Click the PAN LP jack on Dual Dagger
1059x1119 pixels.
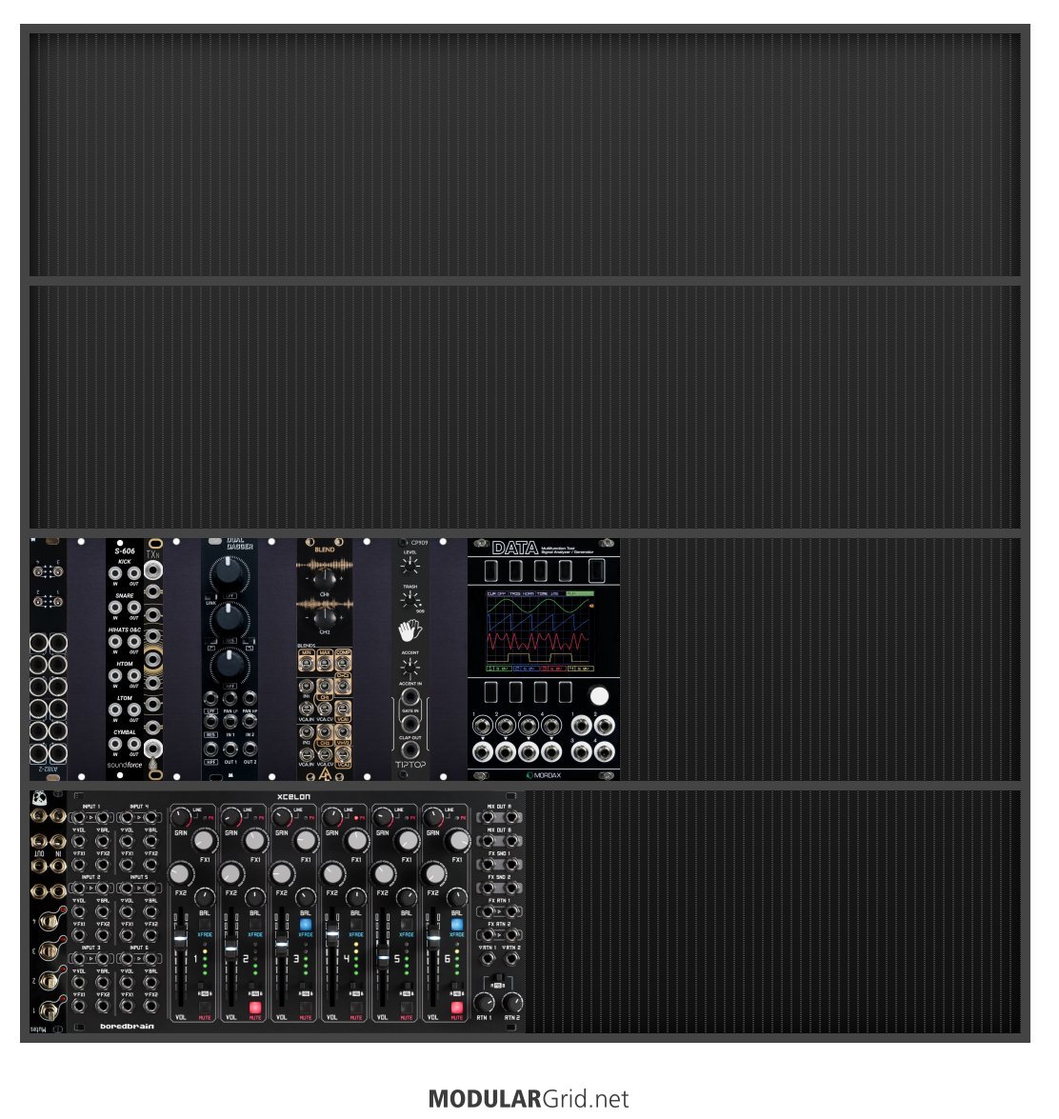tap(230, 697)
